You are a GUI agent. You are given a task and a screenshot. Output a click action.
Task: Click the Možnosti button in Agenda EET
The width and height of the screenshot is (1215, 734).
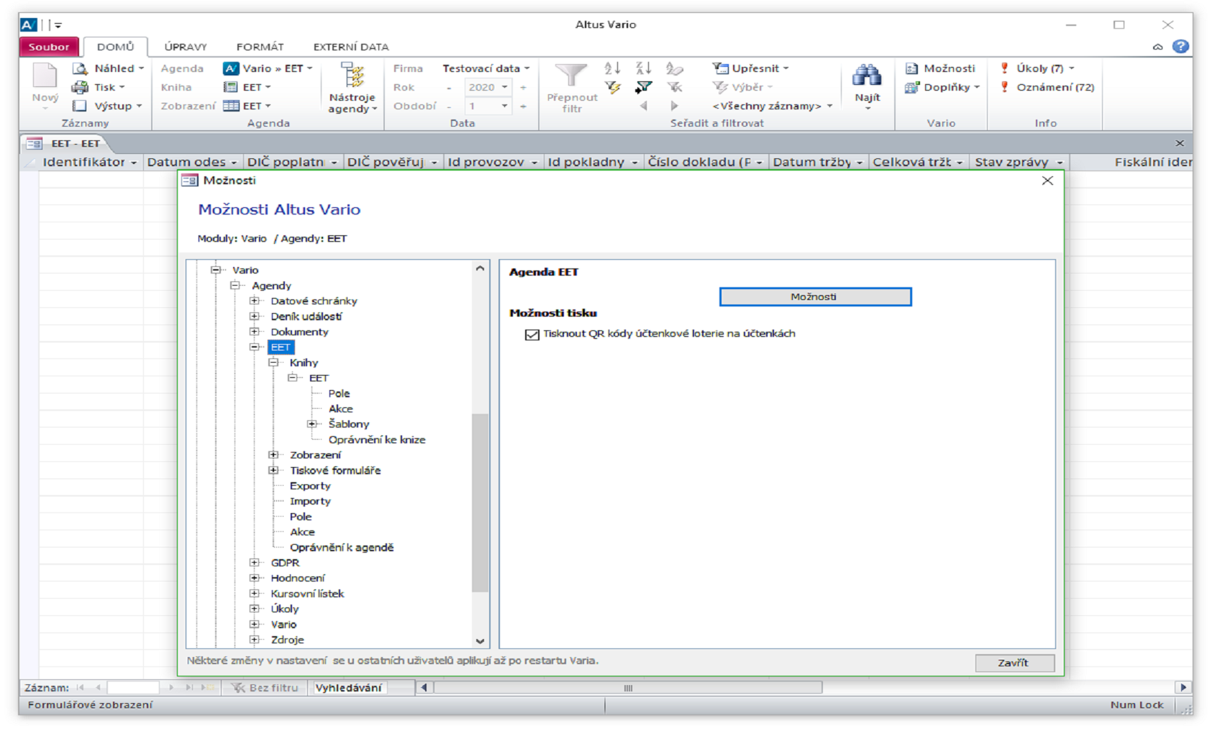815,297
